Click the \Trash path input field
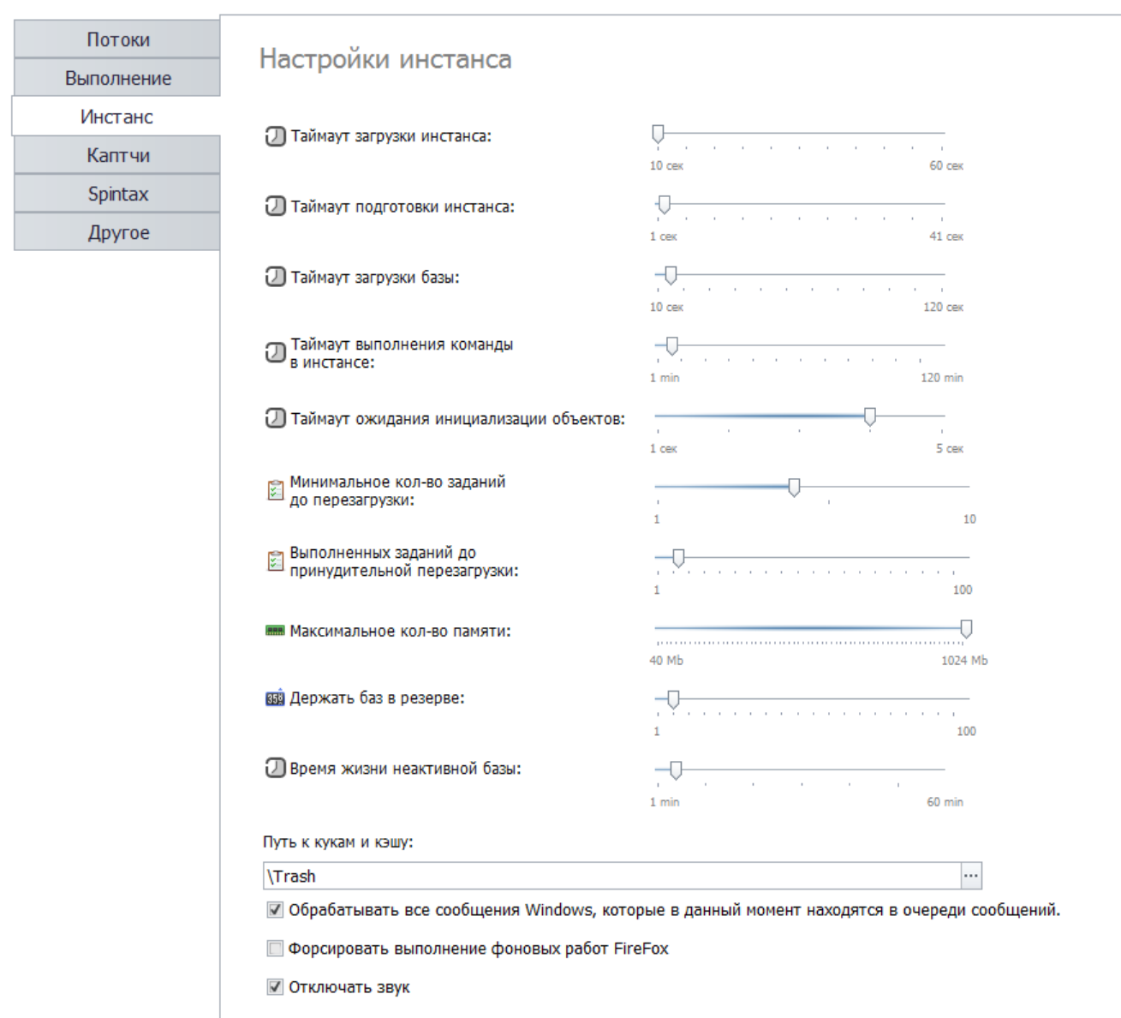This screenshot has height=1018, width=1121. click(612, 876)
